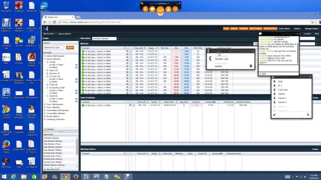Open the join.me participants icon
321x180 pixels.
(x=168, y=9)
